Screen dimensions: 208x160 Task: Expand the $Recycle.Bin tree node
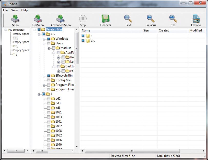tap(44, 76)
